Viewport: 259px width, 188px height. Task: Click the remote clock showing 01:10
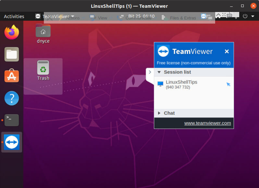pos(142,16)
